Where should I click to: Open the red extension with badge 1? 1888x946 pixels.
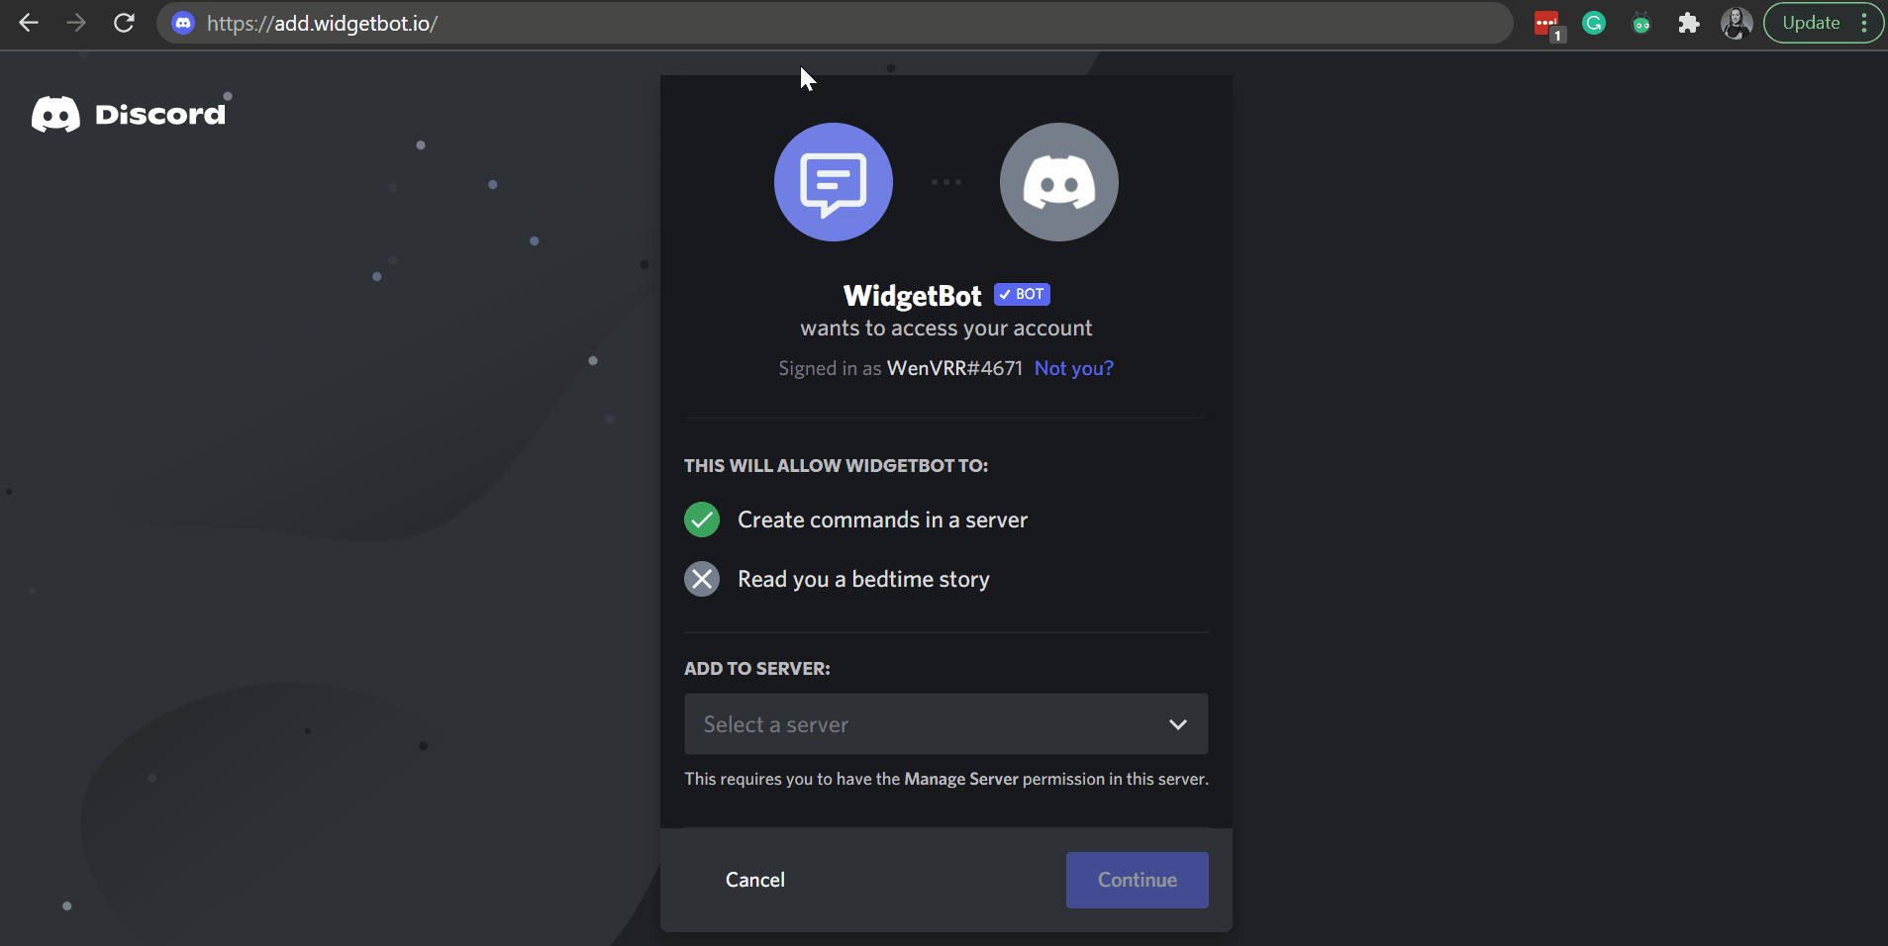(x=1547, y=24)
